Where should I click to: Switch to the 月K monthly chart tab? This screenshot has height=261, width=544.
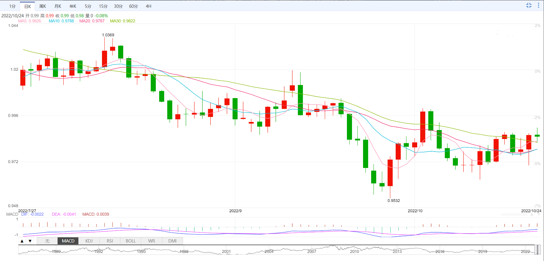58,6
